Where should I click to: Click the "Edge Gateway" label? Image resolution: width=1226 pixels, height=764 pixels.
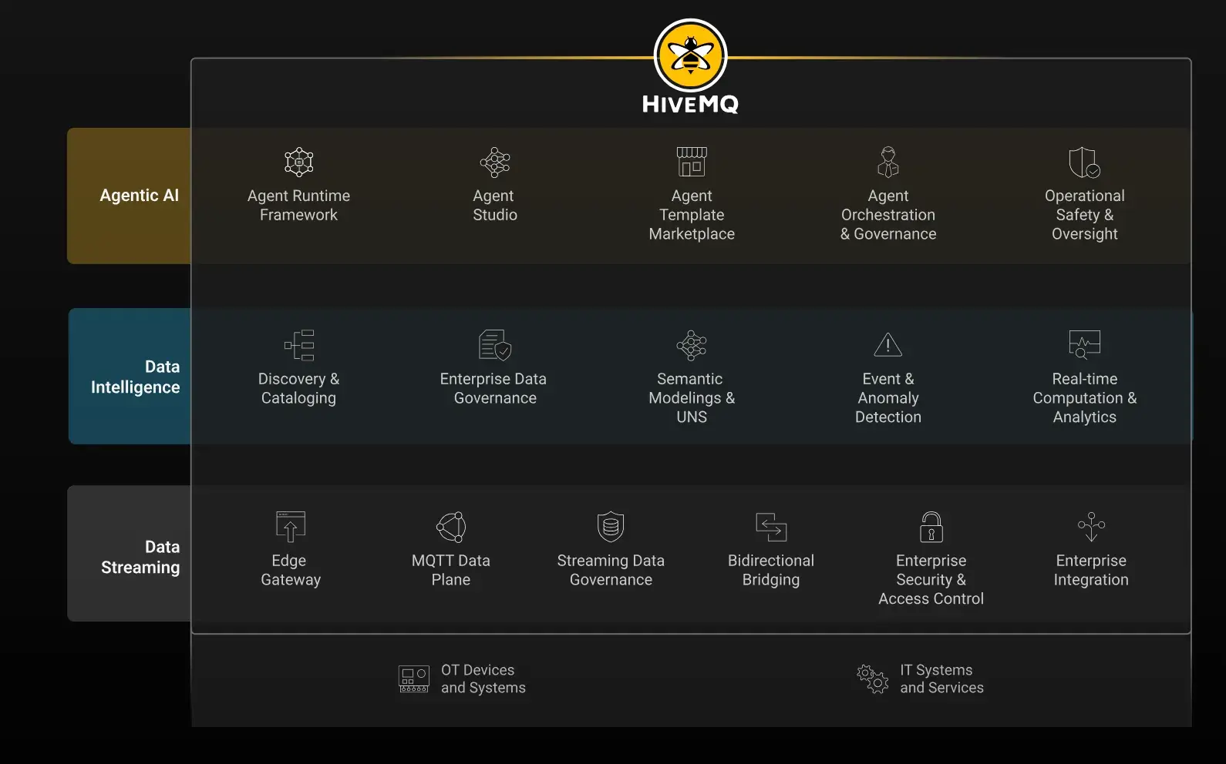coord(291,571)
